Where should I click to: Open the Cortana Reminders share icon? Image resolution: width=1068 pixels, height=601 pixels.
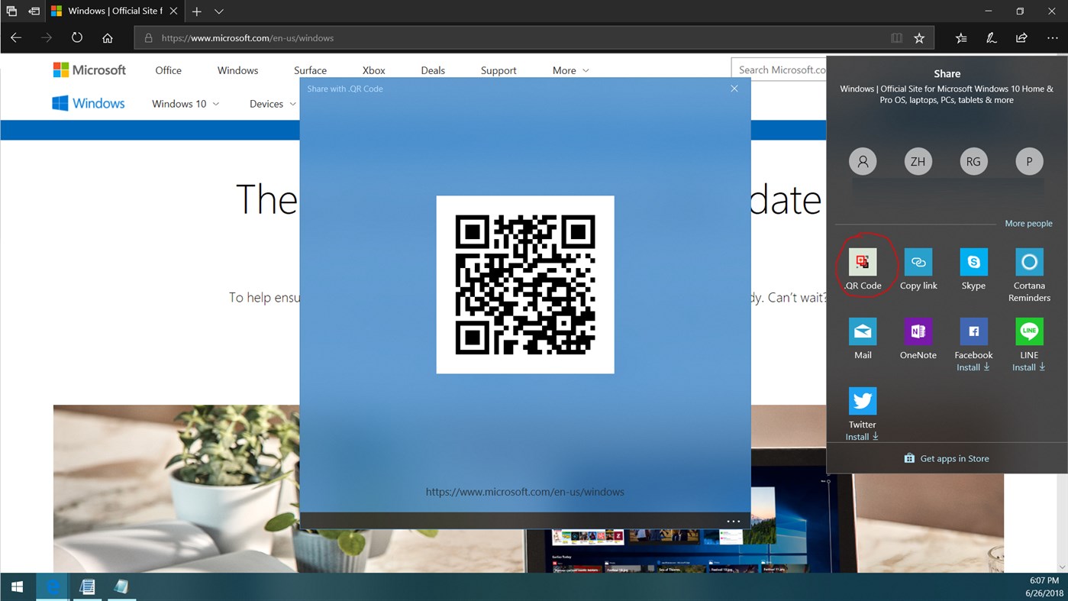[x=1028, y=260]
